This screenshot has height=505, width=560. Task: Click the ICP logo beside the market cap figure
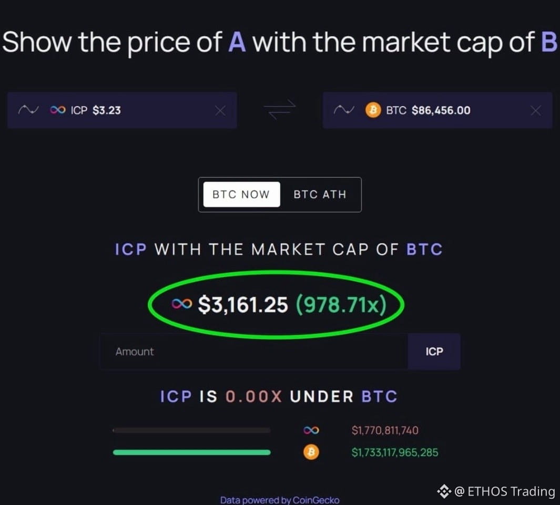tap(311, 430)
